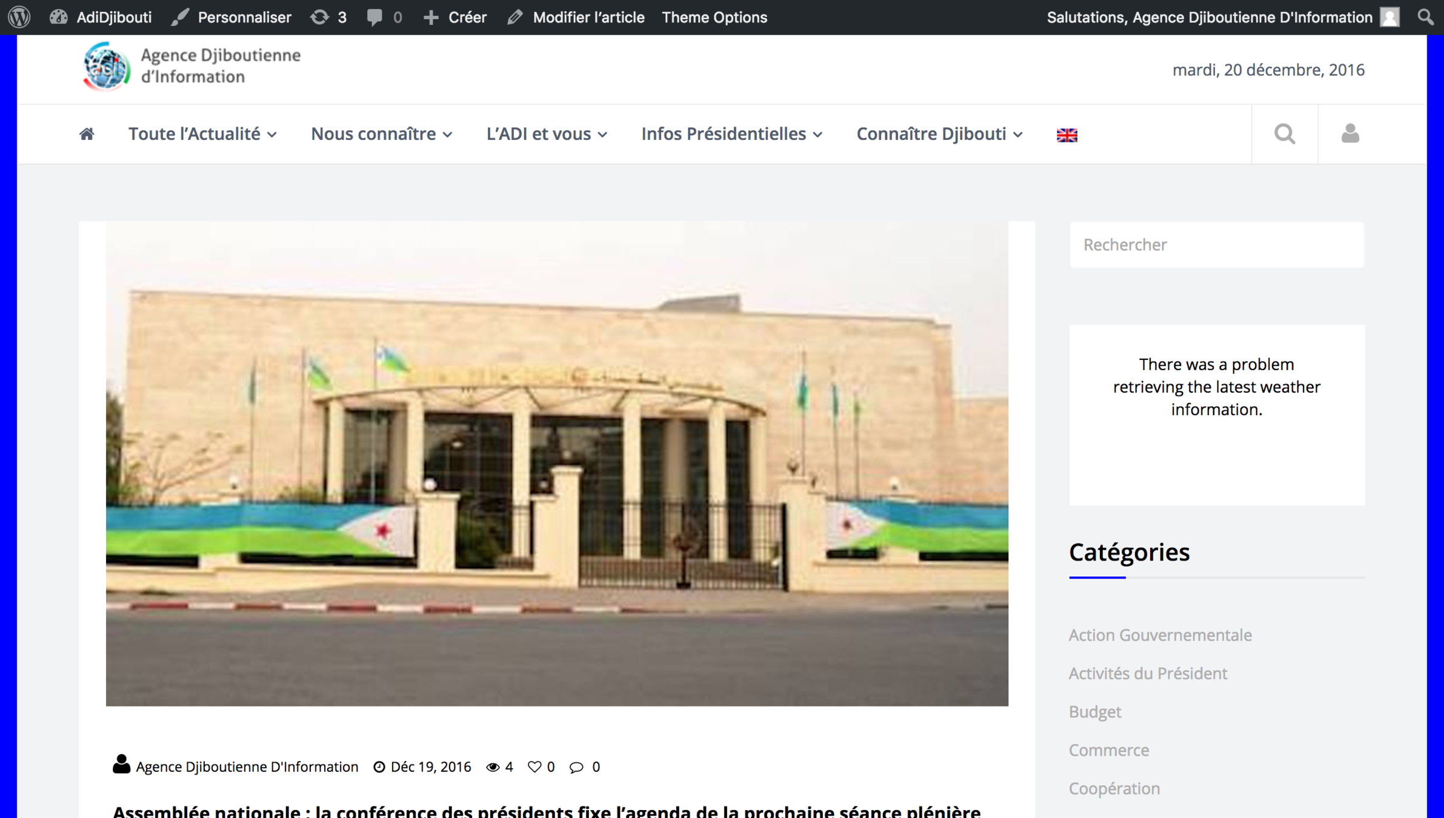Click Modifier l'article in admin bar
Image resolution: width=1444 pixels, height=818 pixels.
pyautogui.click(x=576, y=17)
